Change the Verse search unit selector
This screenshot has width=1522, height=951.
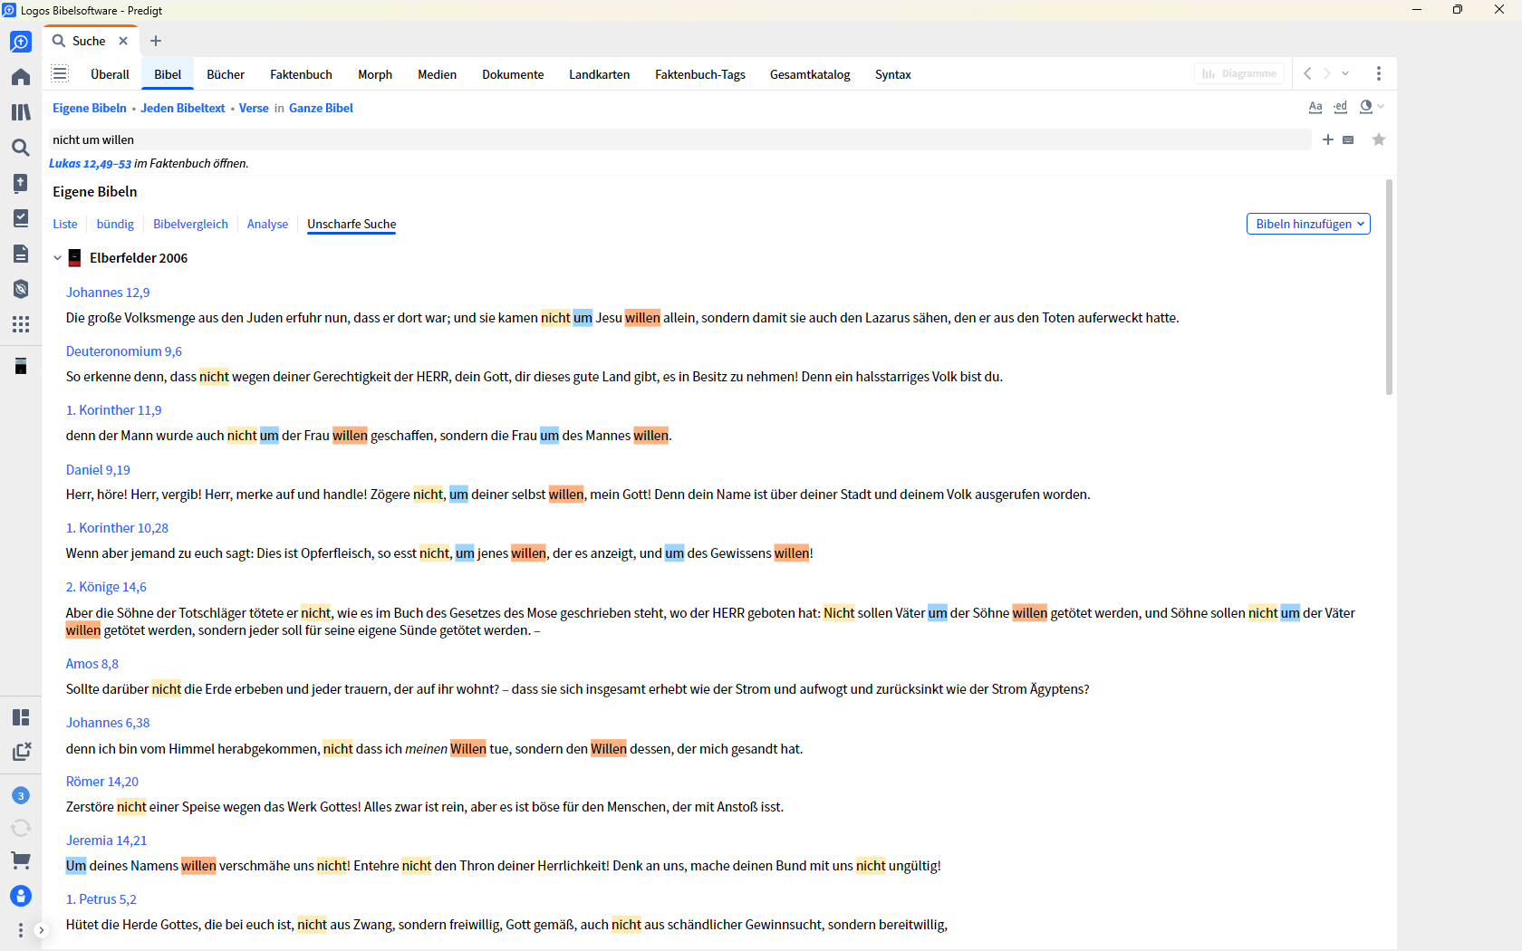254,108
